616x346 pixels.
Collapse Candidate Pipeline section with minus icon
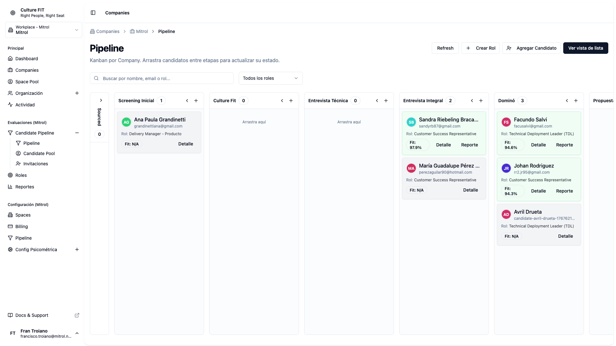click(x=77, y=133)
